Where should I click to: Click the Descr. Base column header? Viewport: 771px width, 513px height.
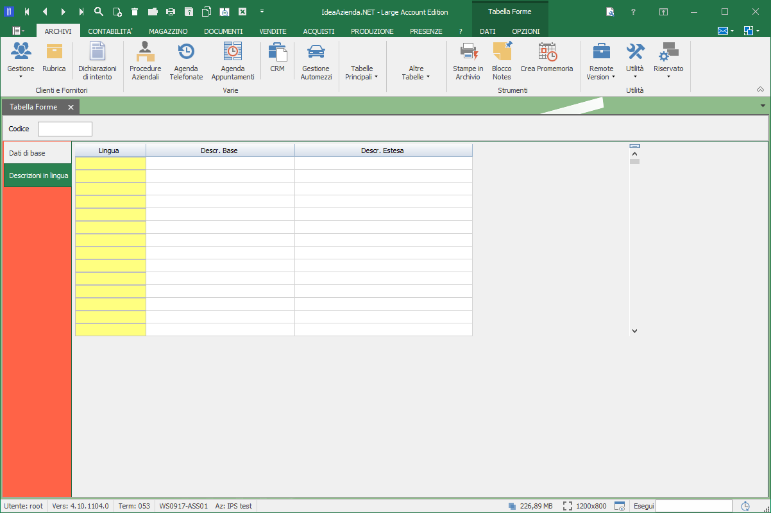click(220, 151)
